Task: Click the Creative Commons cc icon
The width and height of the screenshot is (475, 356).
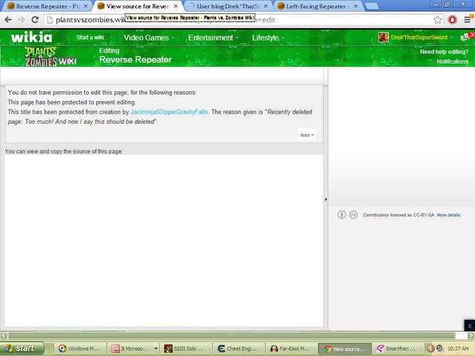Action: (x=353, y=214)
